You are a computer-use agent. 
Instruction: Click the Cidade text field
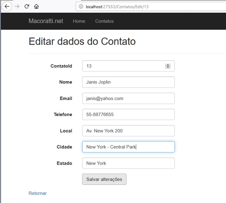coord(128,147)
